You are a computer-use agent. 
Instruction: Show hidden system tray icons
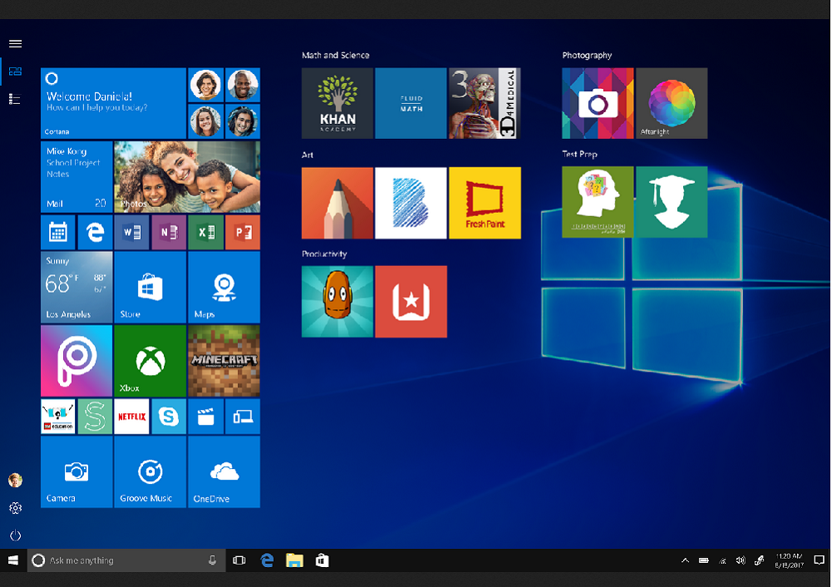[x=685, y=560]
